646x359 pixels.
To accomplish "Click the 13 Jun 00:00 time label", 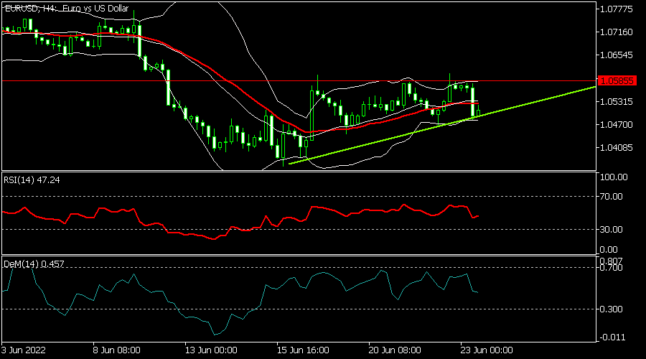I will [211, 350].
